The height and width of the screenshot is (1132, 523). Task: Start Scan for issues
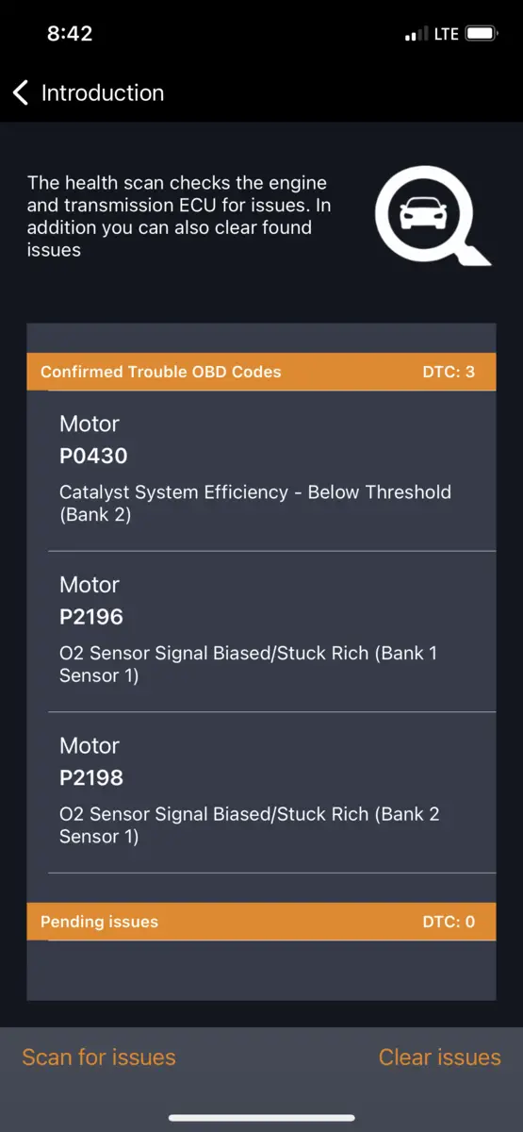99,1057
